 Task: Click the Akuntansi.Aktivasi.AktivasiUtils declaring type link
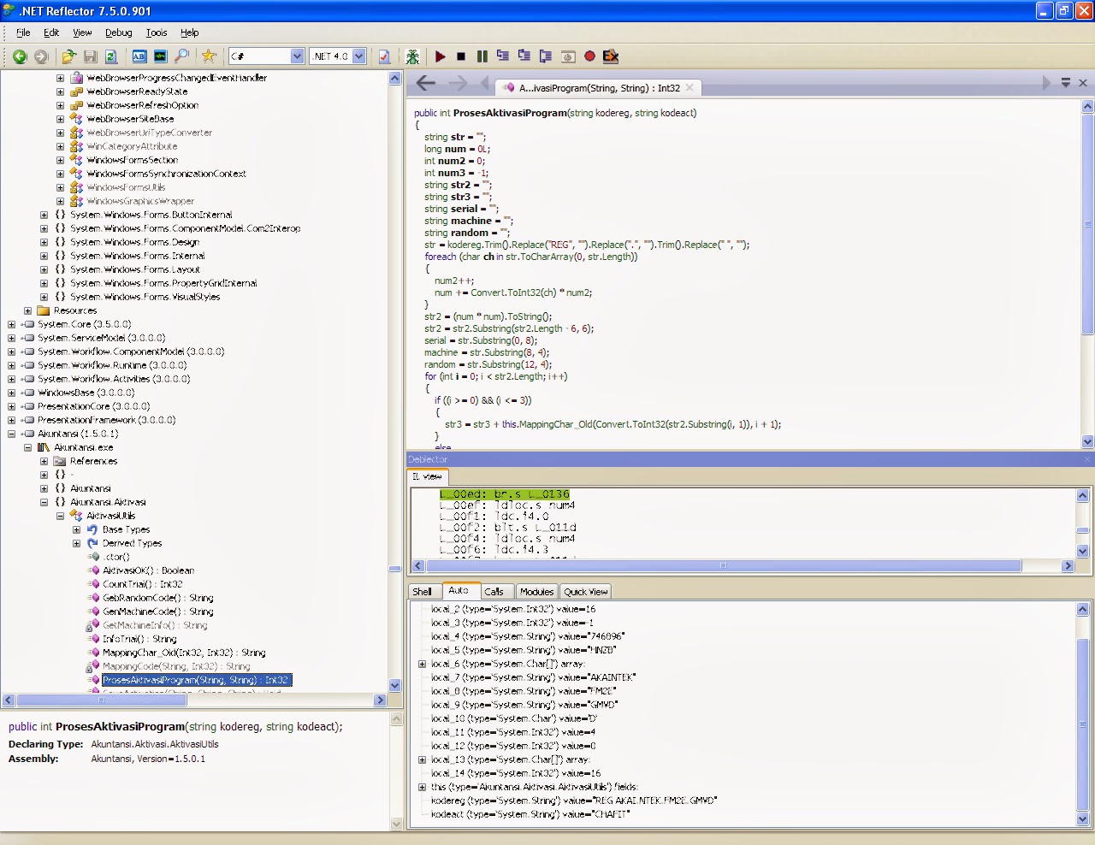pos(155,744)
